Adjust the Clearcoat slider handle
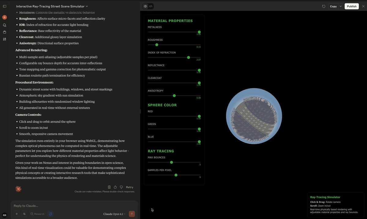Viewport: 367px width, 219px height. click(199, 83)
